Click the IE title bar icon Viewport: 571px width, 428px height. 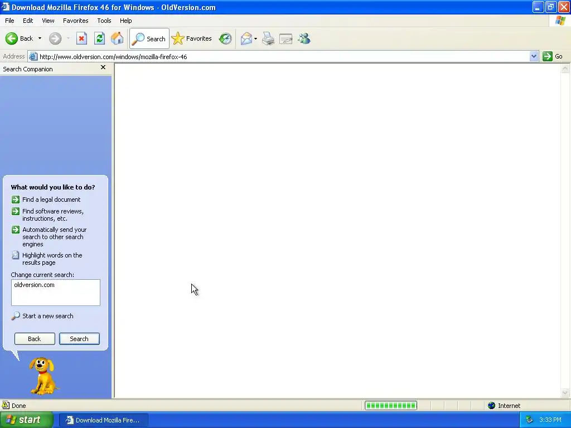[x=6, y=7]
